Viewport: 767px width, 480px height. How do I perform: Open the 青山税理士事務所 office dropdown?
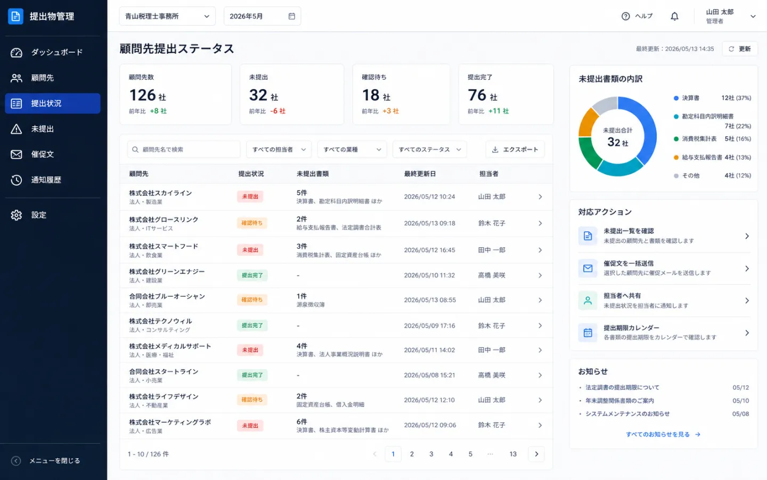point(167,16)
